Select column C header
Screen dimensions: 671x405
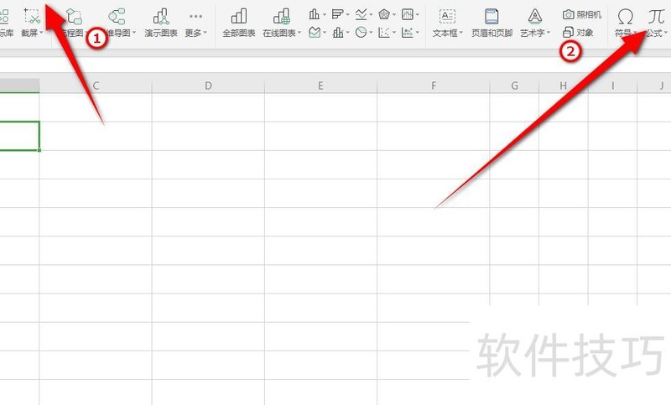pos(96,86)
